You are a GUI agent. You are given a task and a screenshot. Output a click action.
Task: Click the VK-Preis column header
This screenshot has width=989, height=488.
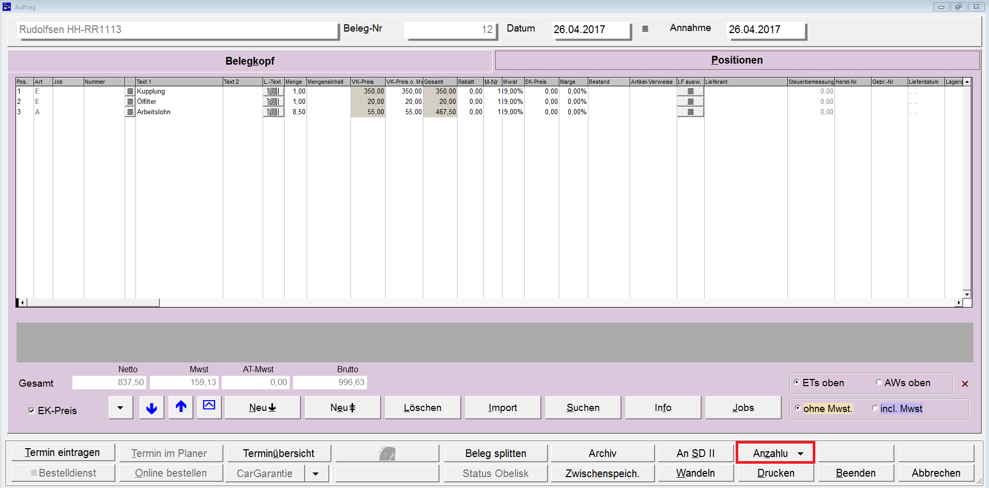(368, 82)
